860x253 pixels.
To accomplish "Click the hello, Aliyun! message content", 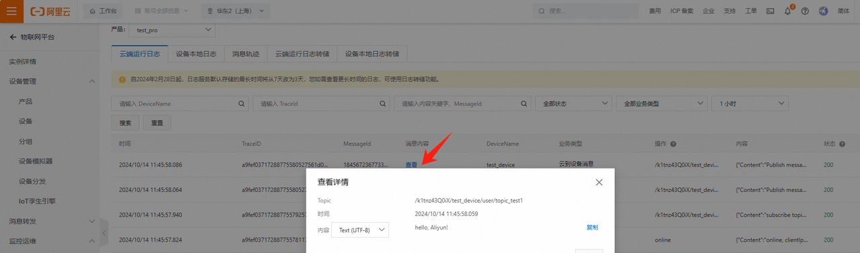I will pyautogui.click(x=431, y=227).
